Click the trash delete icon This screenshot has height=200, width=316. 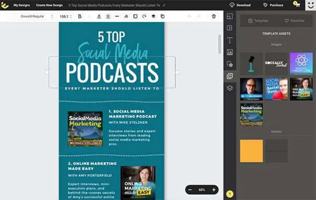coord(214,16)
